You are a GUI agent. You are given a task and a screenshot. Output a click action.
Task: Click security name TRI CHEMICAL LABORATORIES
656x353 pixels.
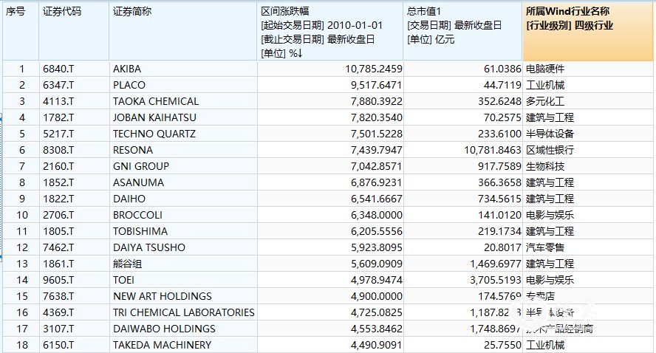pyautogui.click(x=184, y=313)
